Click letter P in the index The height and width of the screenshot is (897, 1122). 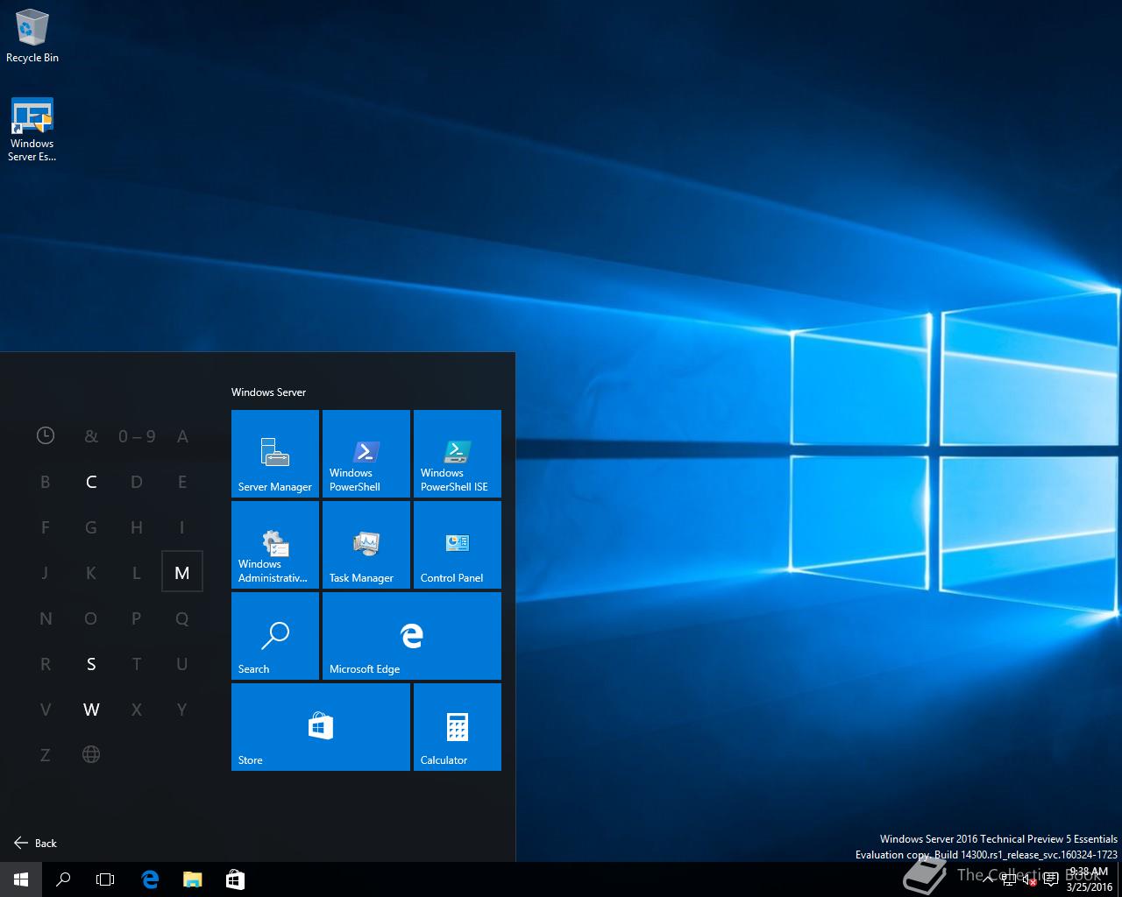tap(137, 618)
